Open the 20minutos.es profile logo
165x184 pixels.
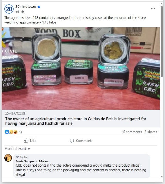pos(9,9)
